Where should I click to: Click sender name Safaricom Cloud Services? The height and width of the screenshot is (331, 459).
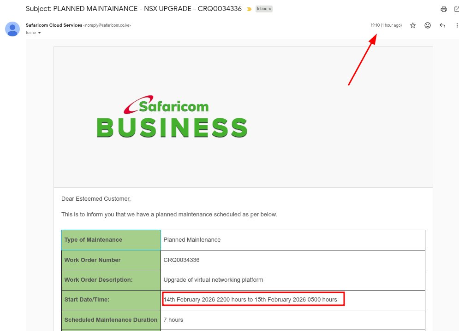[54, 25]
